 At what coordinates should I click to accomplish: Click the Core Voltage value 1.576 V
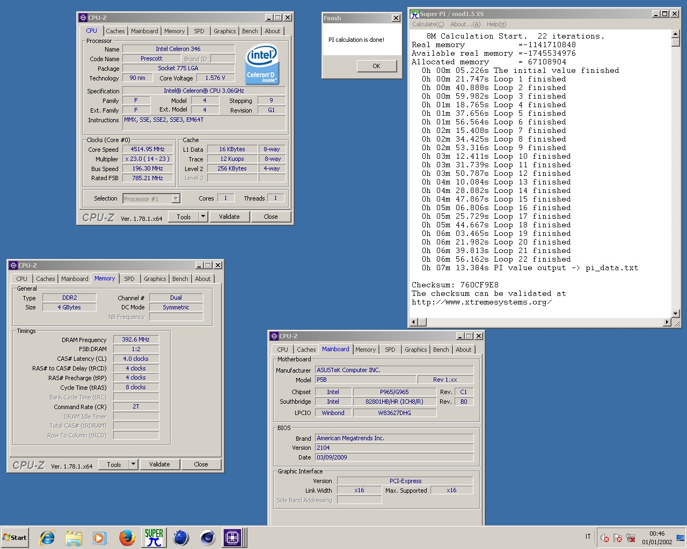coord(215,78)
